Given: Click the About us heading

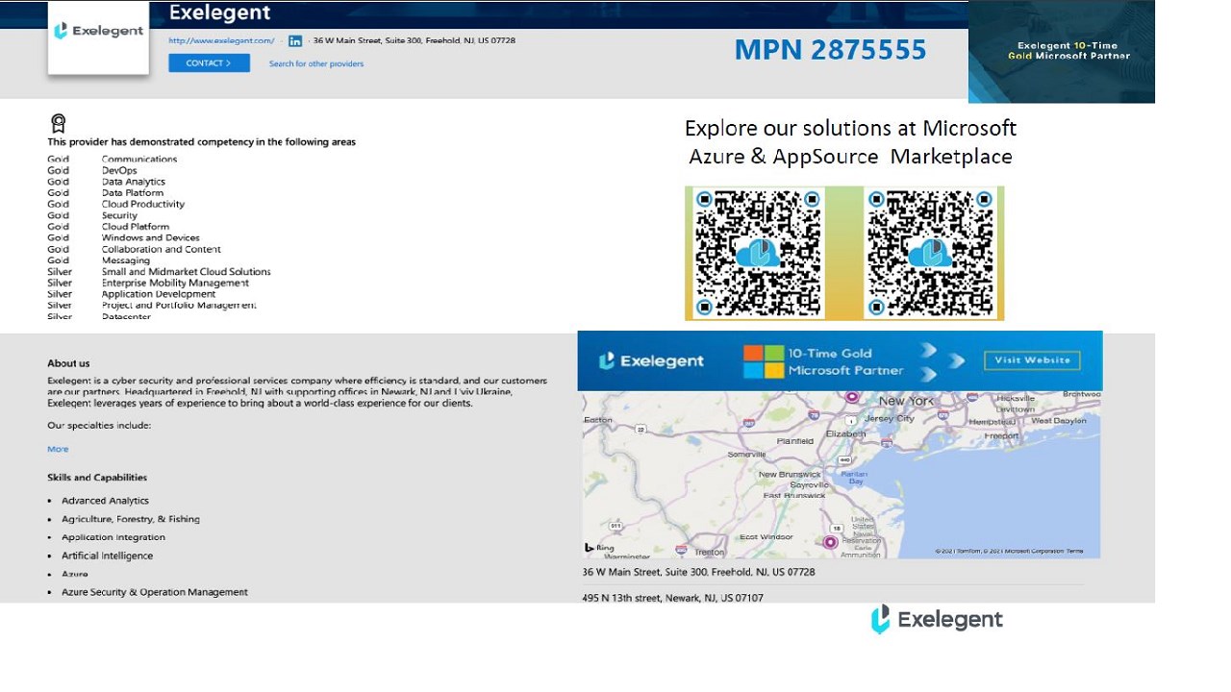Looking at the screenshot, I should pos(68,363).
